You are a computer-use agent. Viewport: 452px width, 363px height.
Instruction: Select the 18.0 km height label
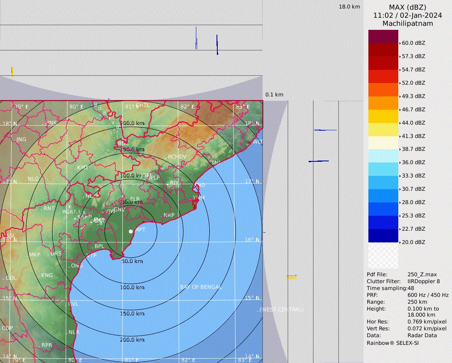349,6
